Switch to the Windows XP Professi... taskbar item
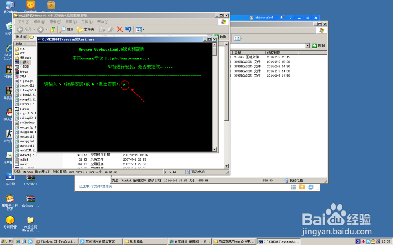The height and width of the screenshot is (245, 393). (x=56, y=241)
